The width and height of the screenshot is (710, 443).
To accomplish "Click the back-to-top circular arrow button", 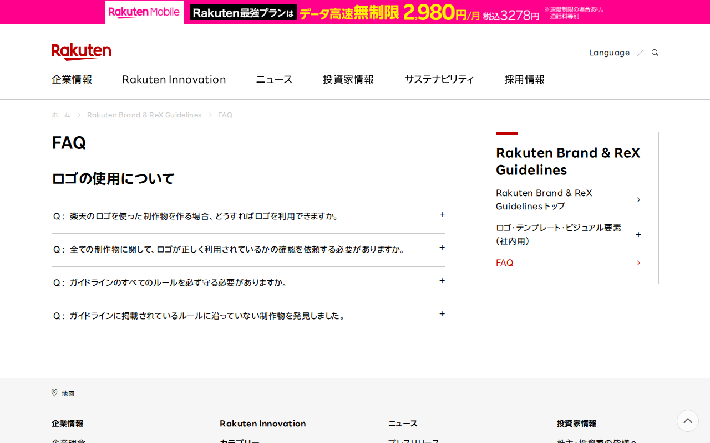I will pyautogui.click(x=687, y=421).
